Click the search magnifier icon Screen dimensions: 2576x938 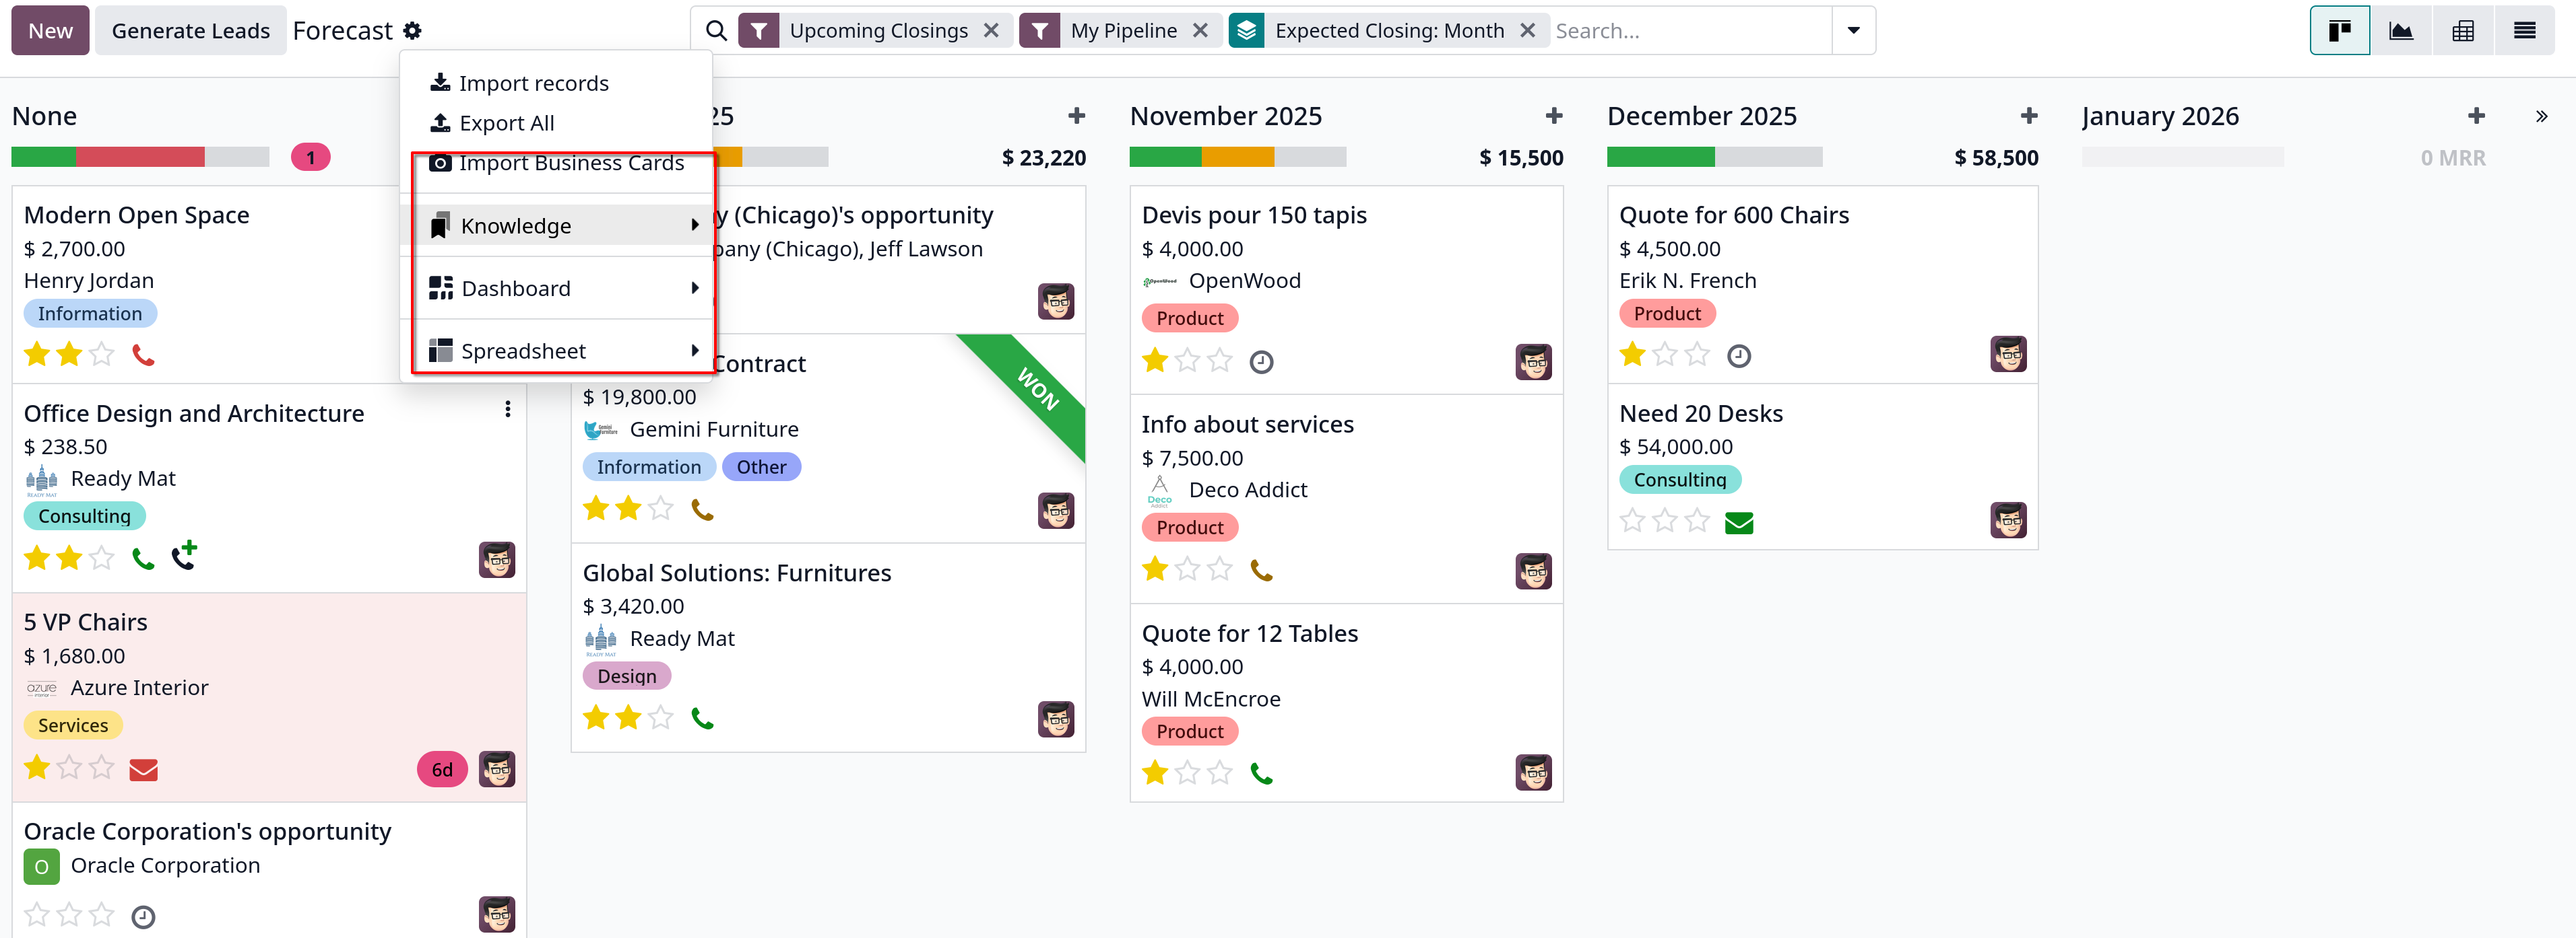click(716, 31)
